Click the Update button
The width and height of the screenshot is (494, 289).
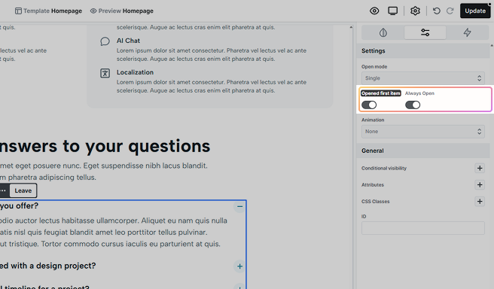pyautogui.click(x=475, y=11)
